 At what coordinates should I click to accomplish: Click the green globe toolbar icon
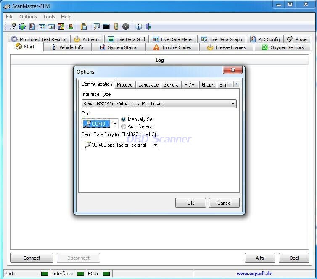pyautogui.click(x=22, y=26)
